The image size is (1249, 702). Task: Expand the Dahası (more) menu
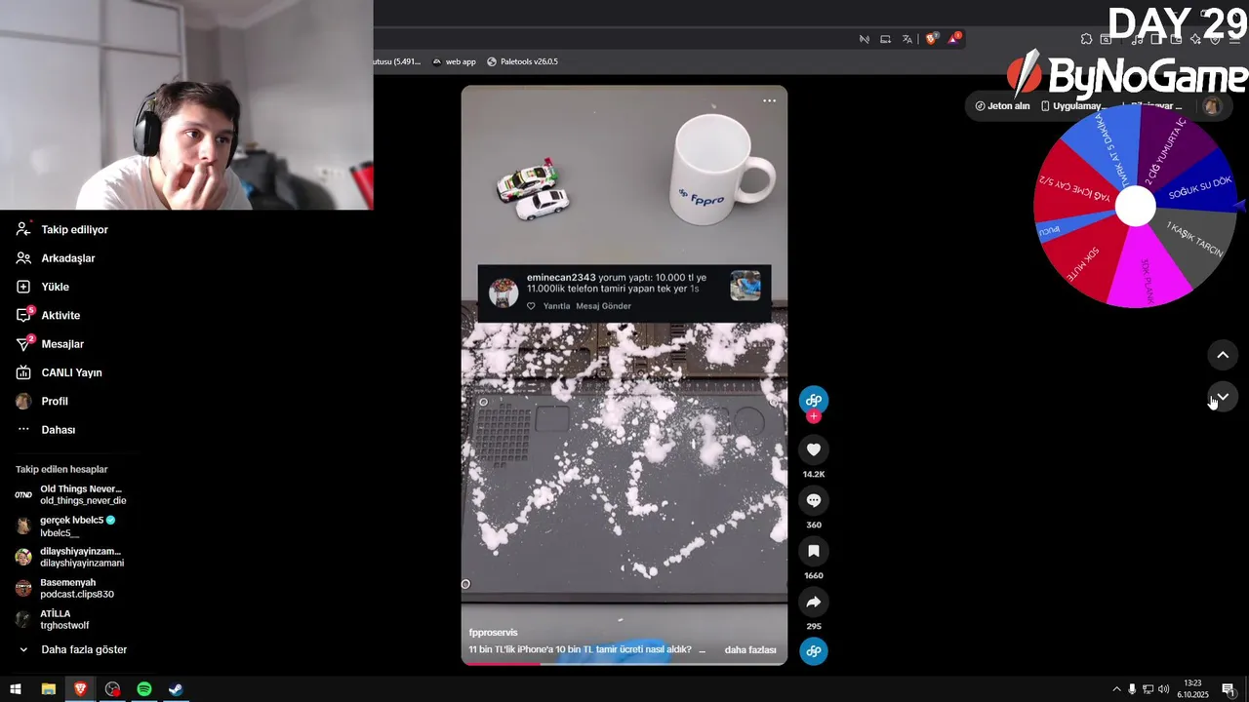click(46, 430)
